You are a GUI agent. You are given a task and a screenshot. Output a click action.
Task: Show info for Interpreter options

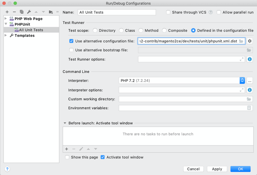coord(249,90)
